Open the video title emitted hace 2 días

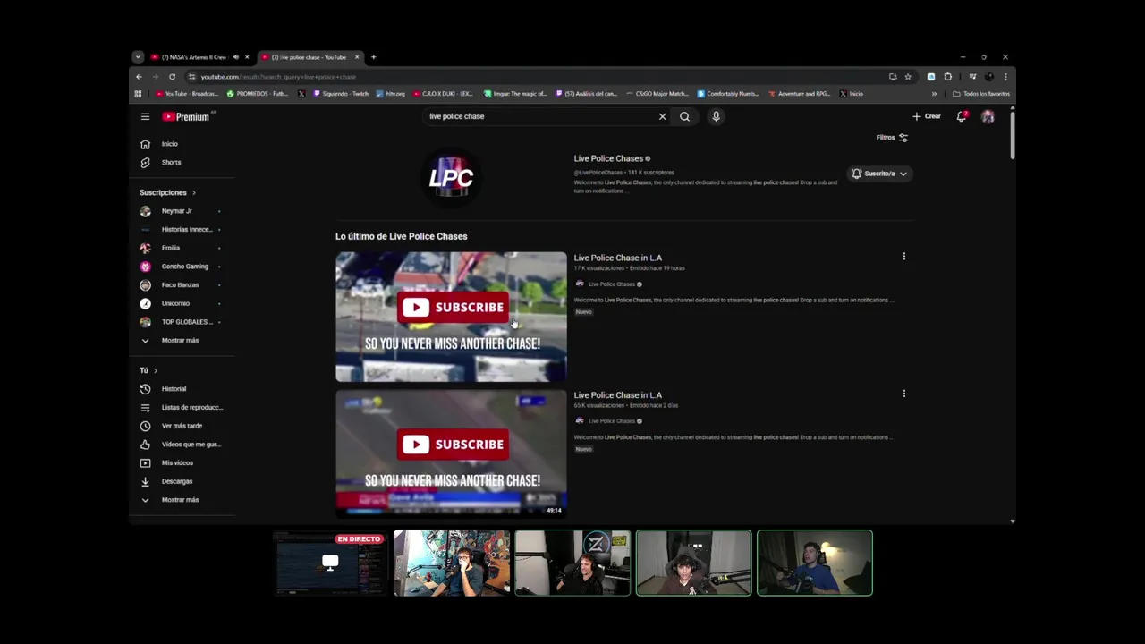point(617,394)
